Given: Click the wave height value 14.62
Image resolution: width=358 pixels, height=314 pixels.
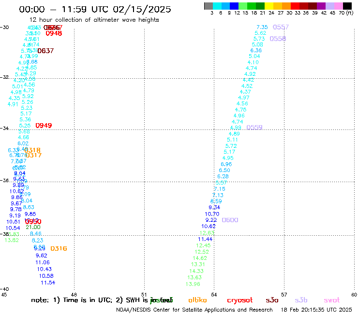Looking at the screenshot, I should tap(200, 258).
